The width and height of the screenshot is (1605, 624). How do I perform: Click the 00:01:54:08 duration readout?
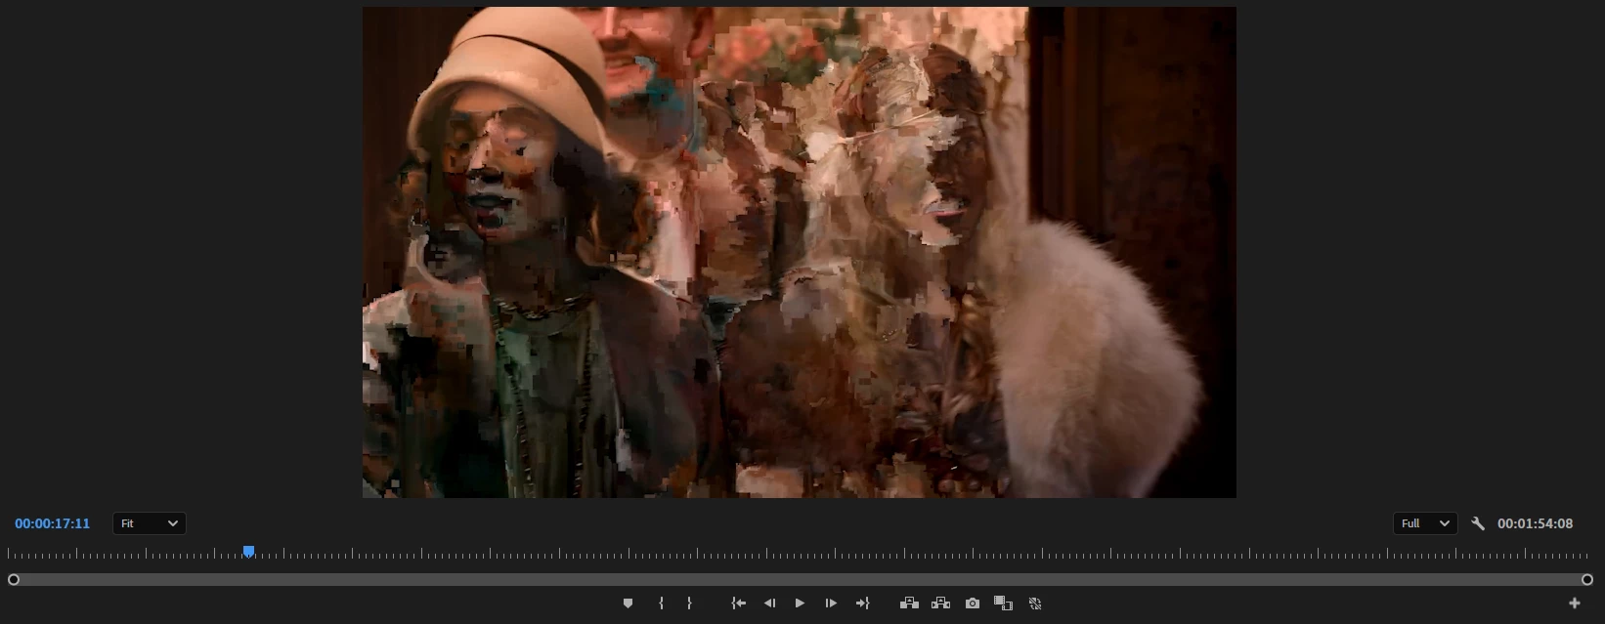(1535, 523)
